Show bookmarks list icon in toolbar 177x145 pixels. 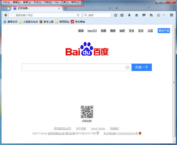[122, 15]
